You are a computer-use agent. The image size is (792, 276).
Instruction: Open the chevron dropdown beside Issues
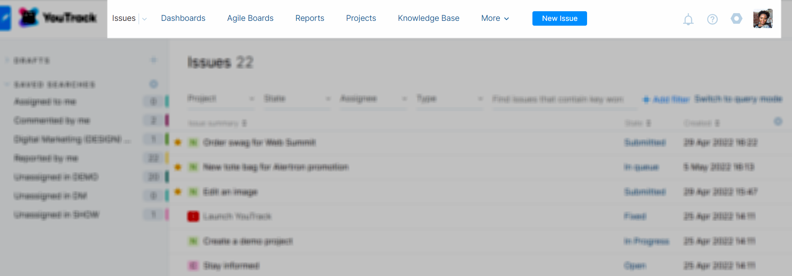tap(145, 19)
